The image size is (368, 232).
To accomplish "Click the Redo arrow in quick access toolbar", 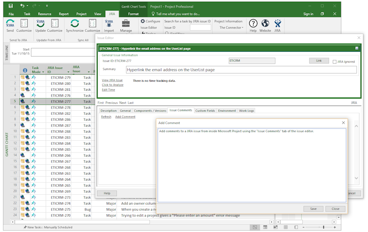I will 34,5.
